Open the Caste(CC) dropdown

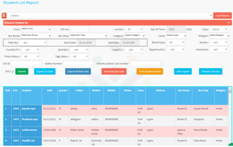point(134,50)
